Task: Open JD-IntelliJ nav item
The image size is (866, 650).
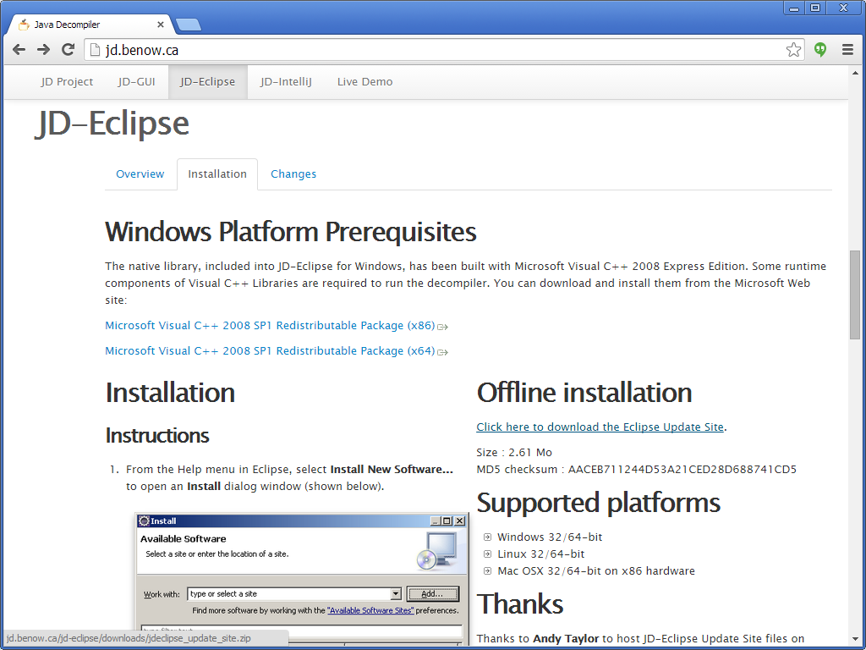Action: click(x=286, y=82)
